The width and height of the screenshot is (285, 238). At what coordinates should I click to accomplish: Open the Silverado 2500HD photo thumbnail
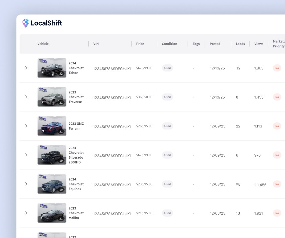click(x=52, y=155)
